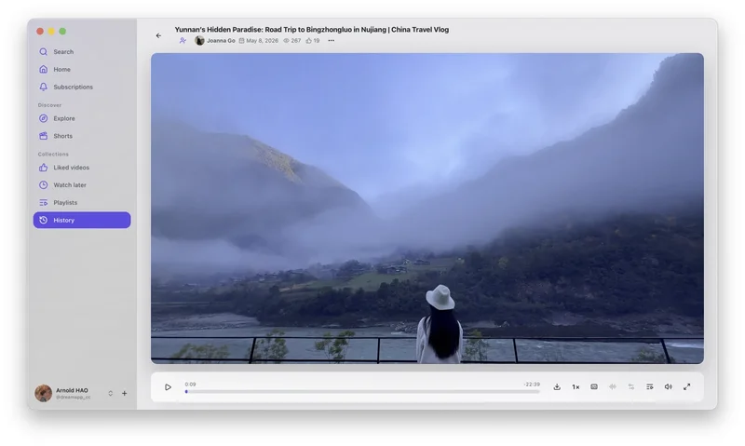Enter fullscreen with expand arrows

point(687,387)
